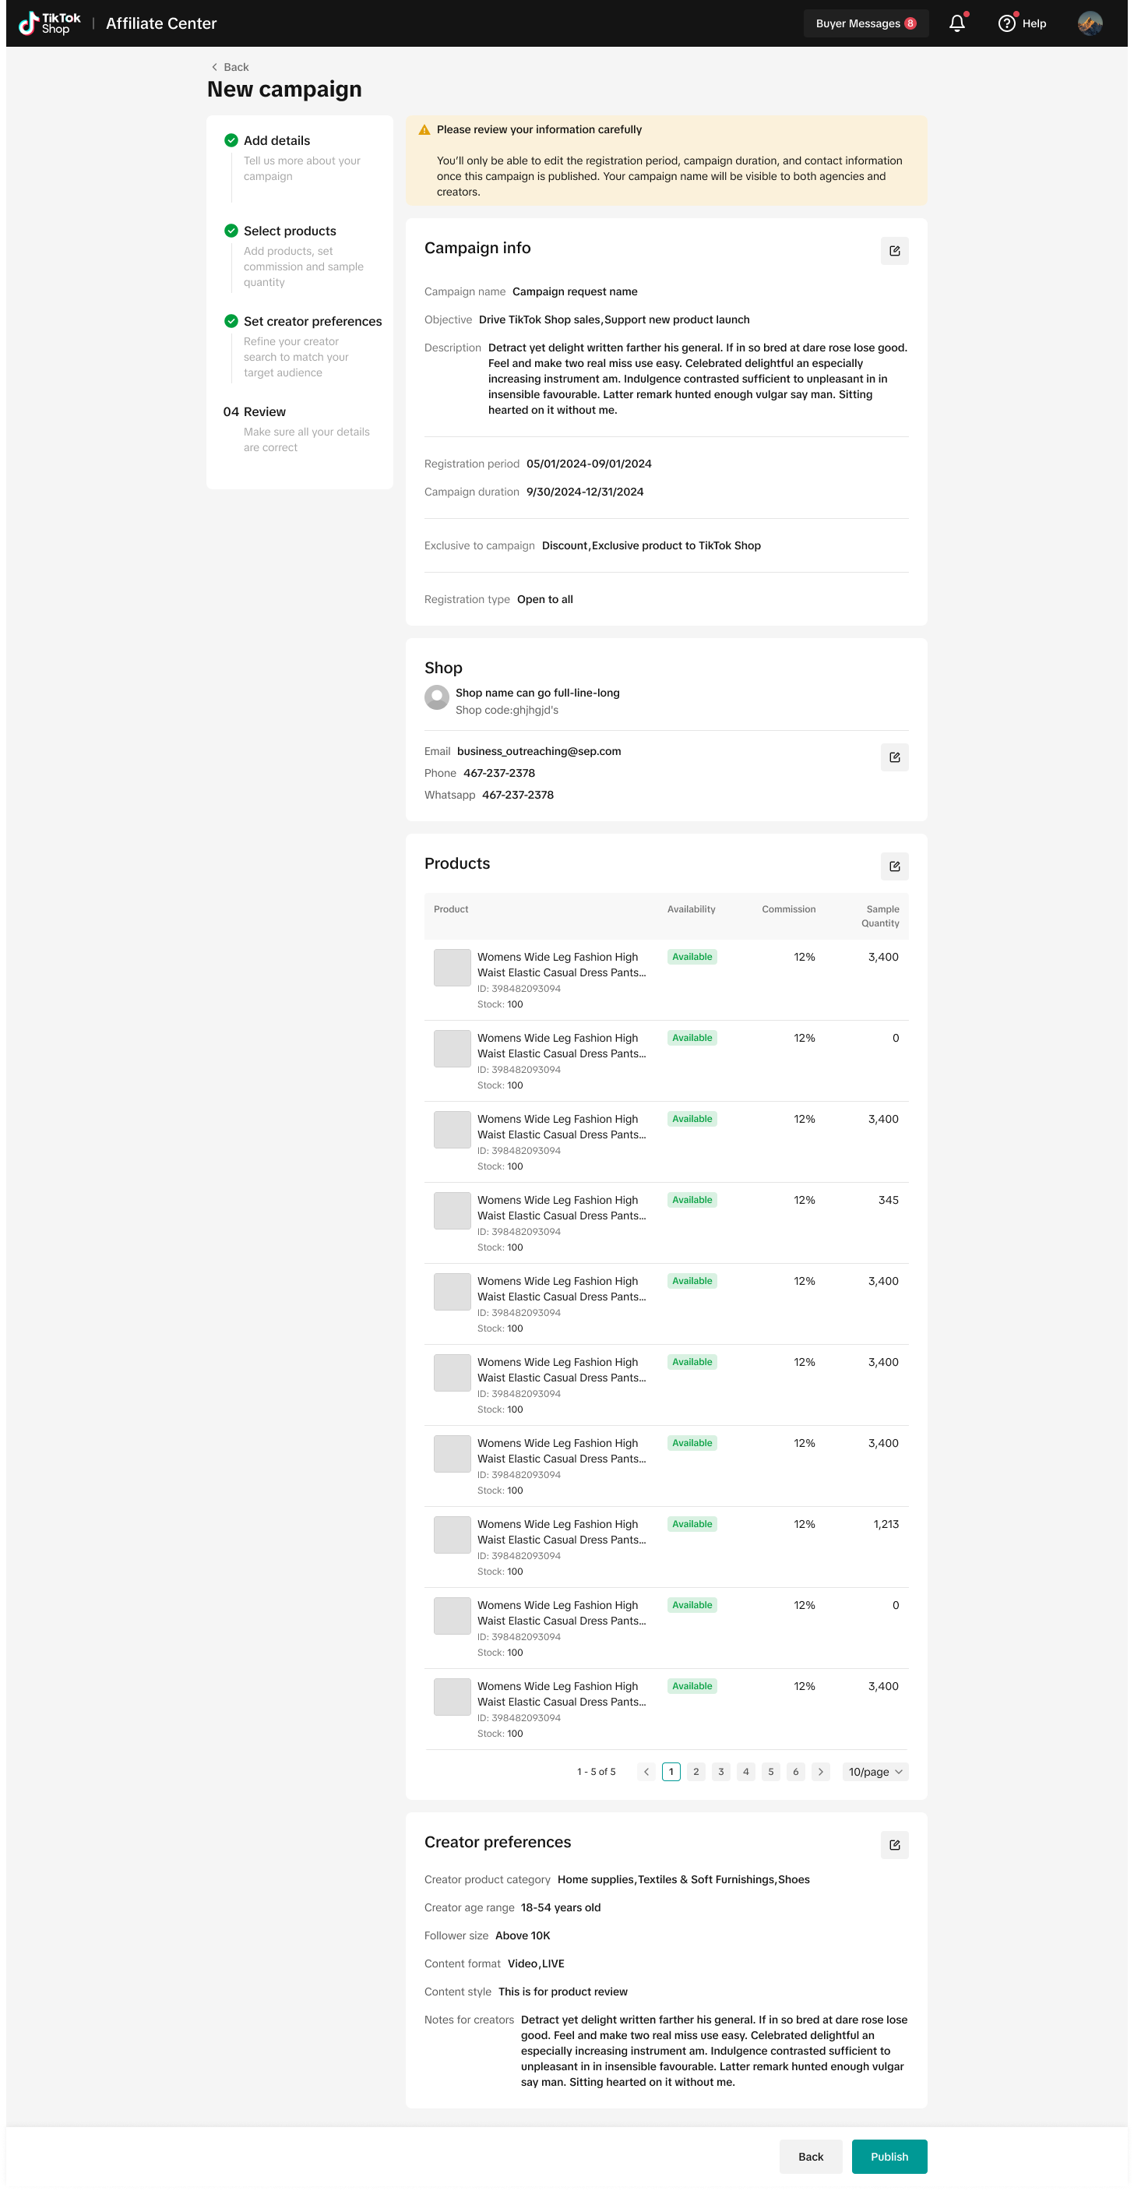This screenshot has height=2191, width=1134.
Task: Expand the 10/page size dropdown
Action: [875, 1772]
